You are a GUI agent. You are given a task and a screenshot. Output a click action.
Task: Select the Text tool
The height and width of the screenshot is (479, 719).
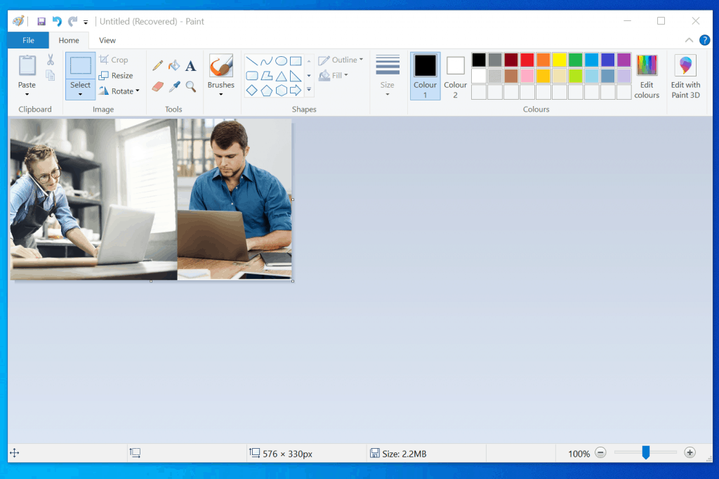[191, 66]
